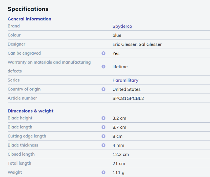The image size is (210, 177).
Task: Click the United States country value
Action: (x=127, y=89)
